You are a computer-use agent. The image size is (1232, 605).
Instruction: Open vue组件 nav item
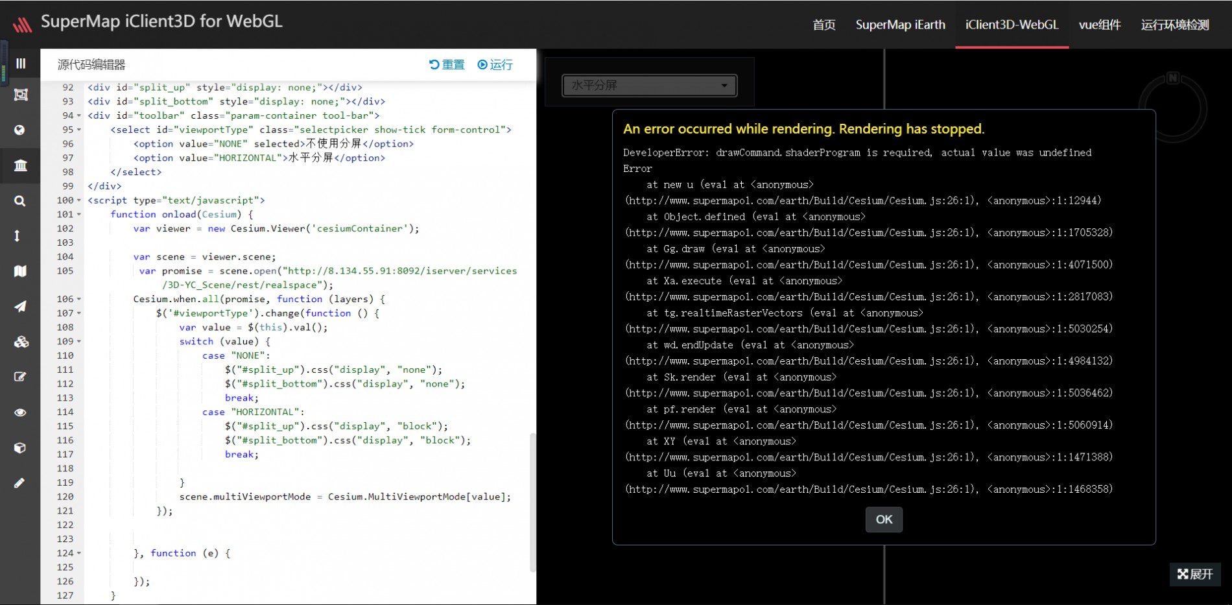click(x=1100, y=25)
